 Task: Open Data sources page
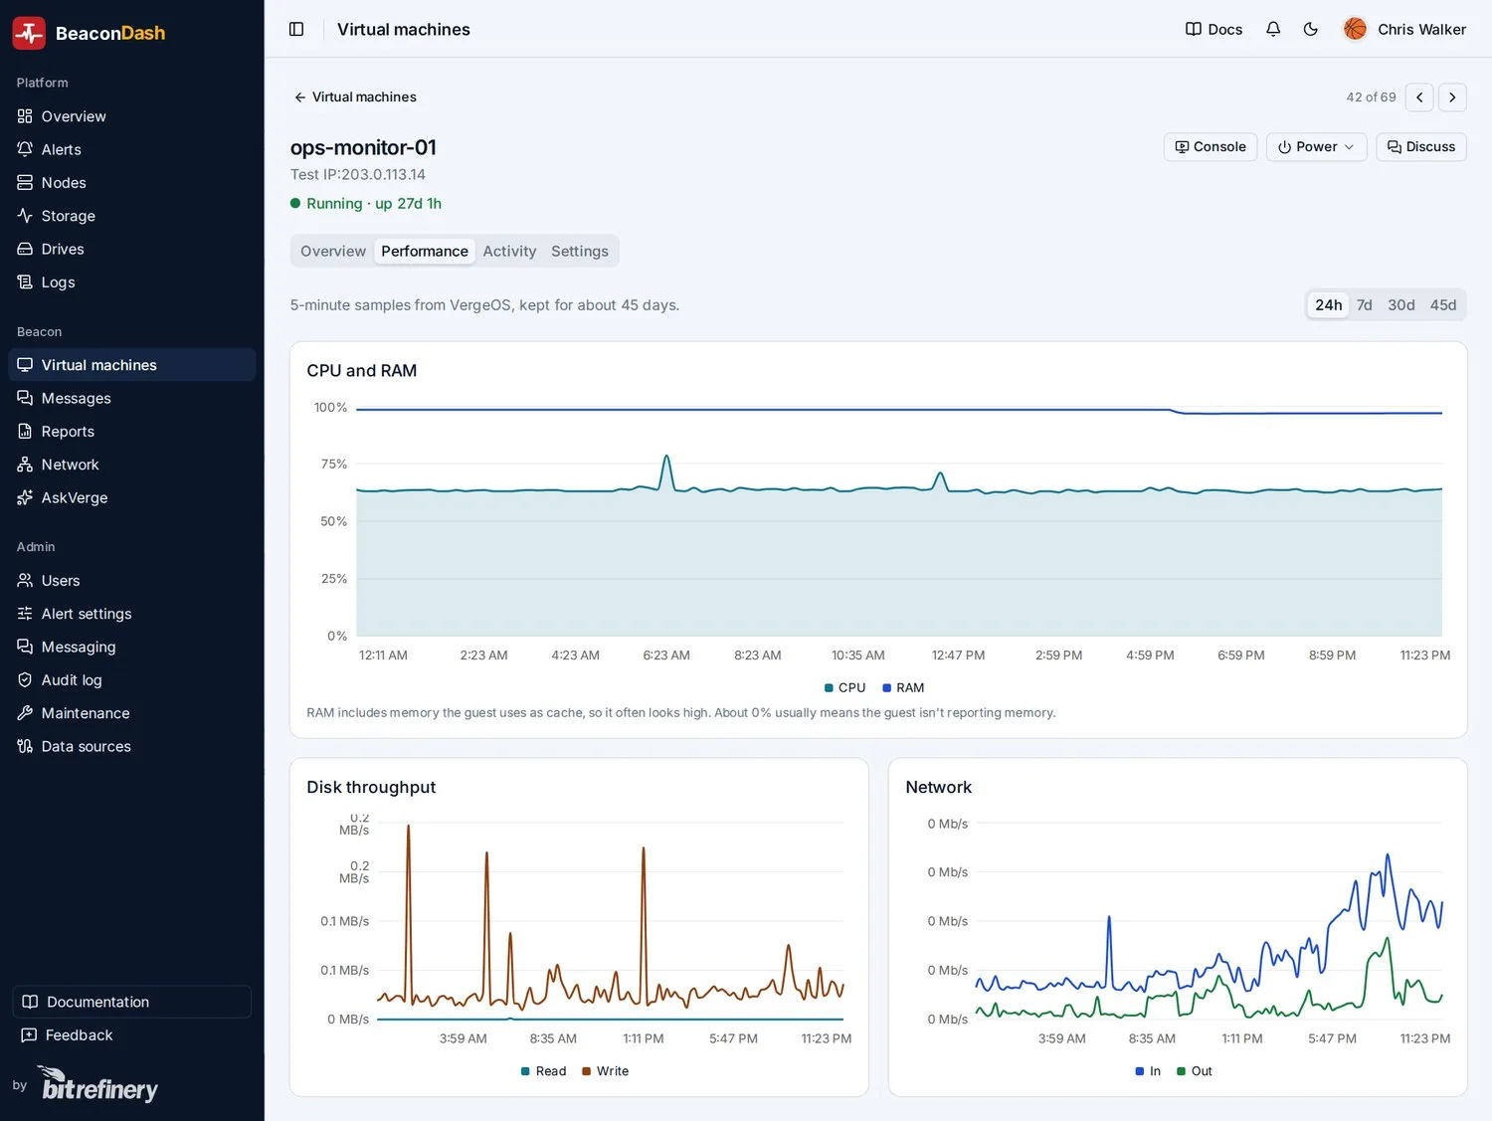131,746
